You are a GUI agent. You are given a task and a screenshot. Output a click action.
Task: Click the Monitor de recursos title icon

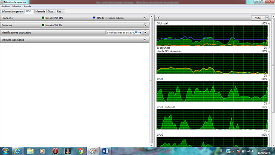click(x=2, y=2)
